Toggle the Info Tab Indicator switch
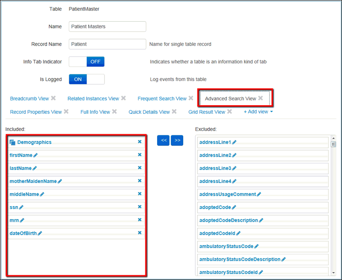Image resolution: width=342 pixels, height=280 pixels. click(87, 62)
